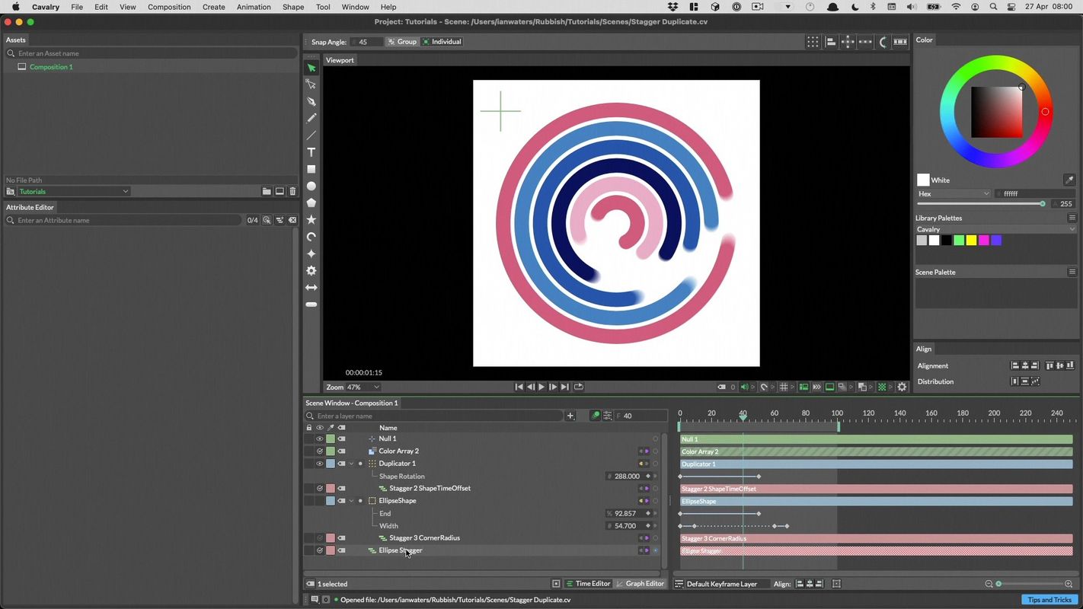Select the magenta palette swatch

983,241
